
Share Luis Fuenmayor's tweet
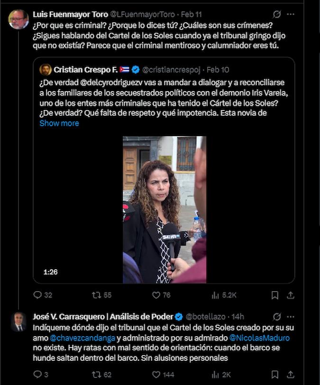291,295
